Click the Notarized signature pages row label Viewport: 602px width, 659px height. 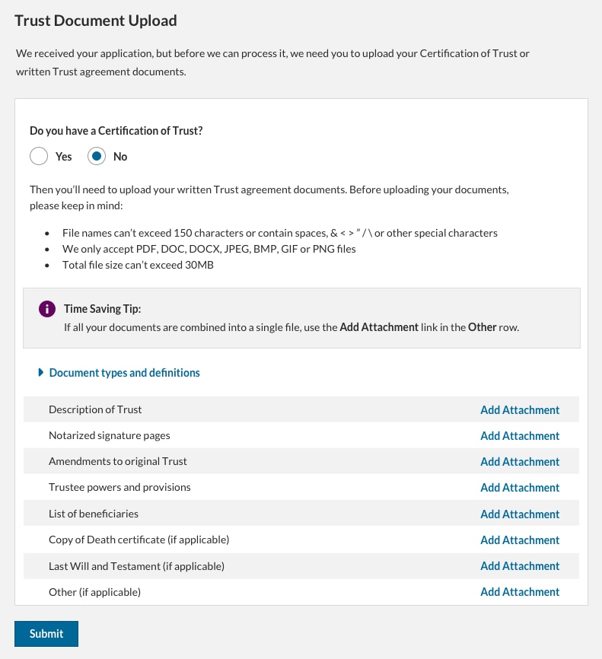click(110, 436)
